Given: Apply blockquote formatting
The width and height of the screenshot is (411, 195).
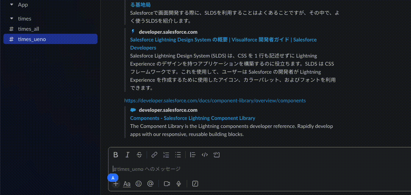Looking at the screenshot, I should click(193, 155).
